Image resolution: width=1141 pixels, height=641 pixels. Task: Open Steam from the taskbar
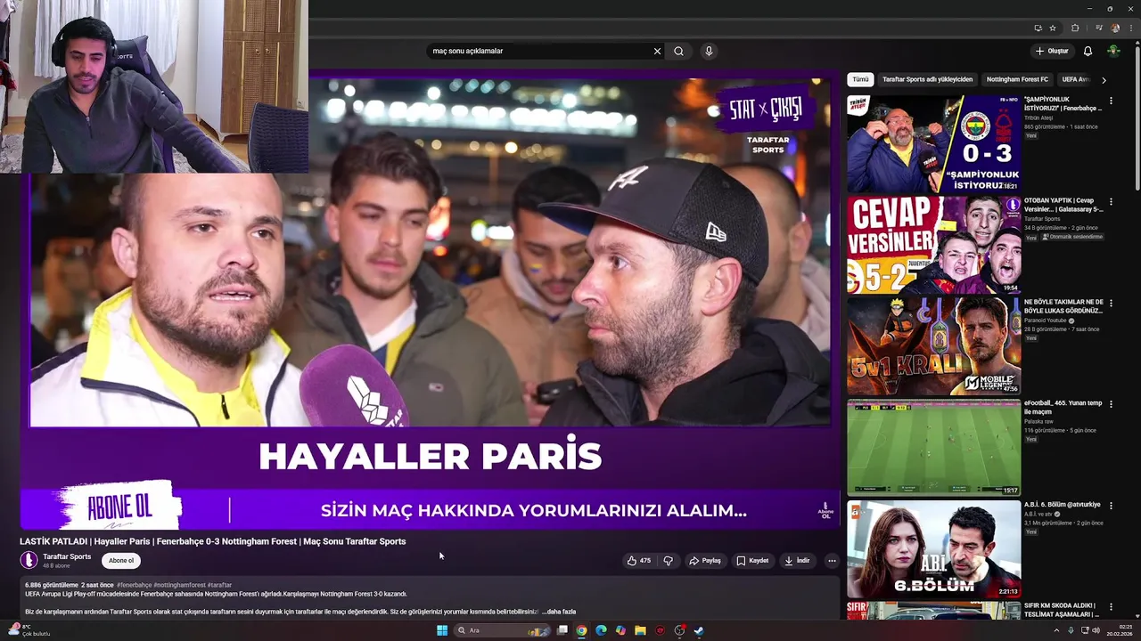click(x=699, y=630)
